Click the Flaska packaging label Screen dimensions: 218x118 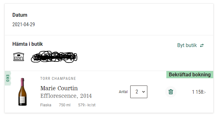pos(46,105)
